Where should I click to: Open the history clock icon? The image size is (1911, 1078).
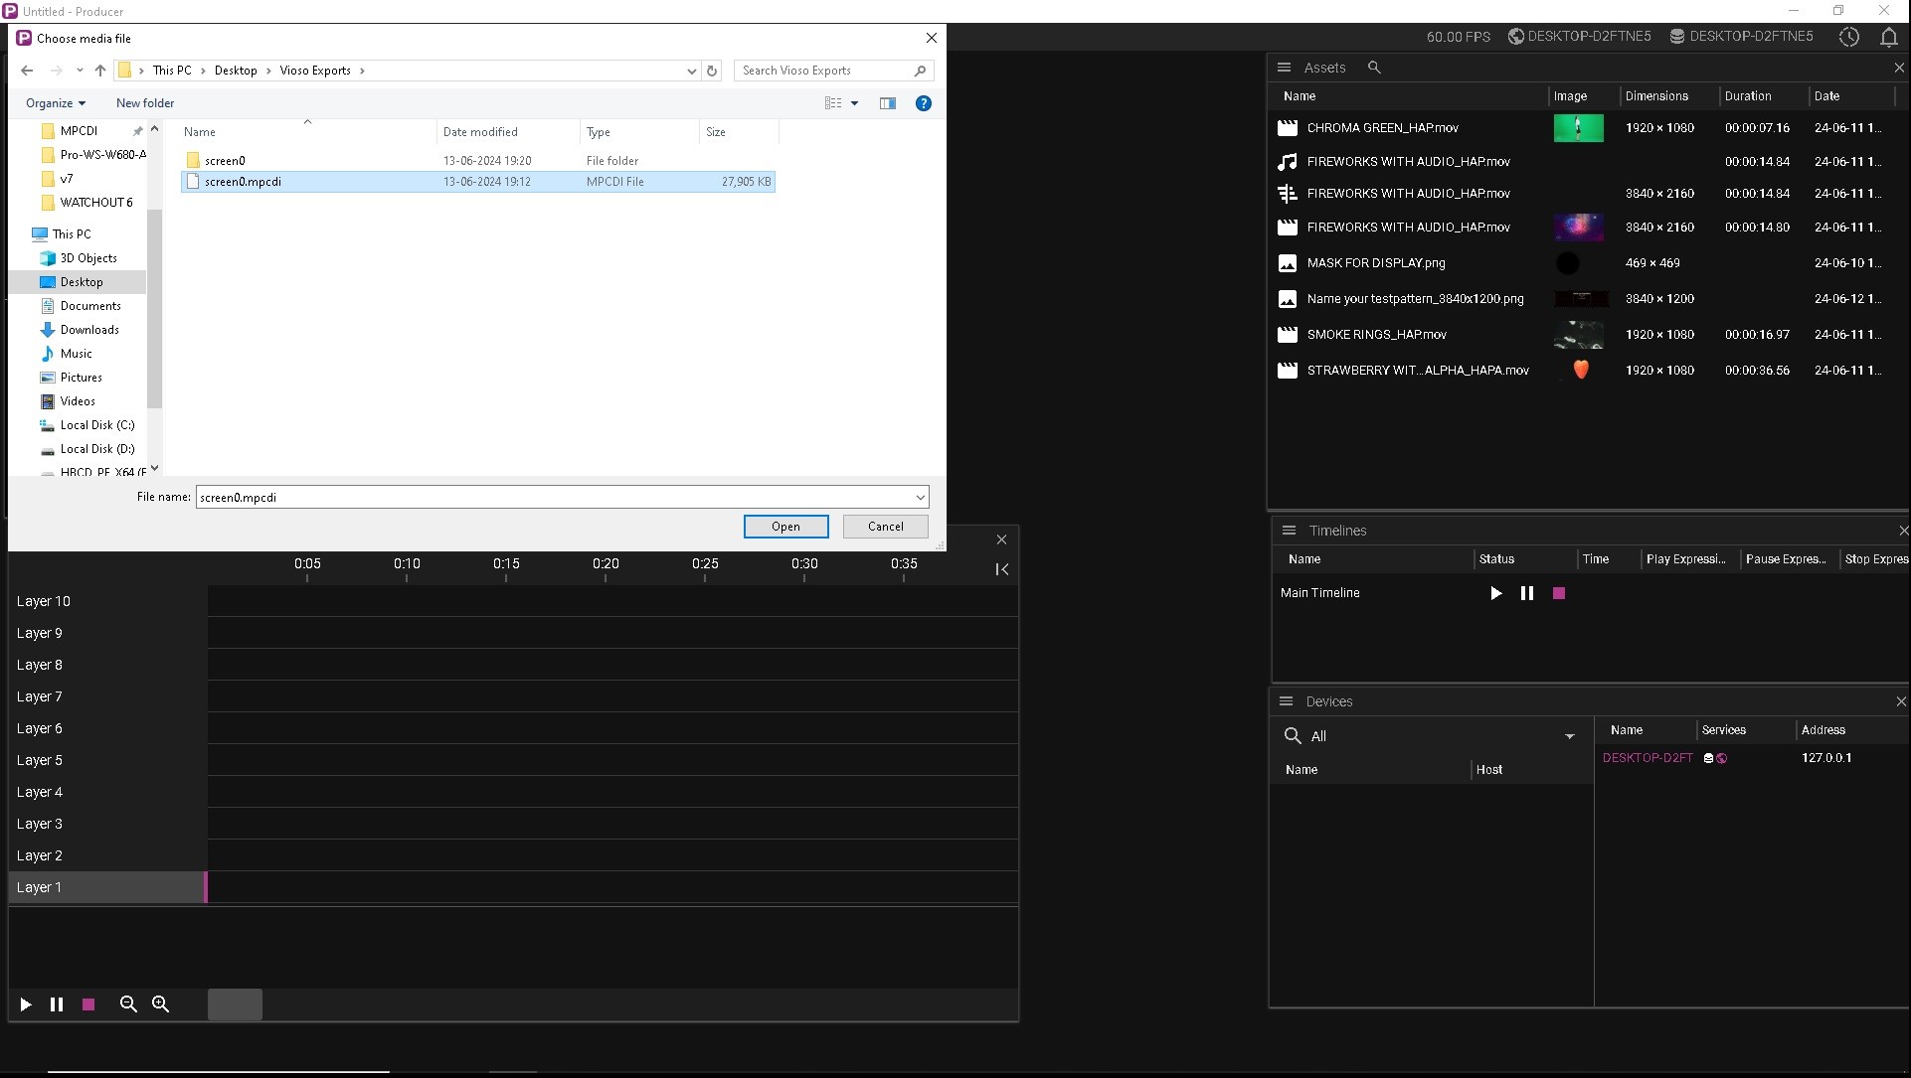(1848, 37)
